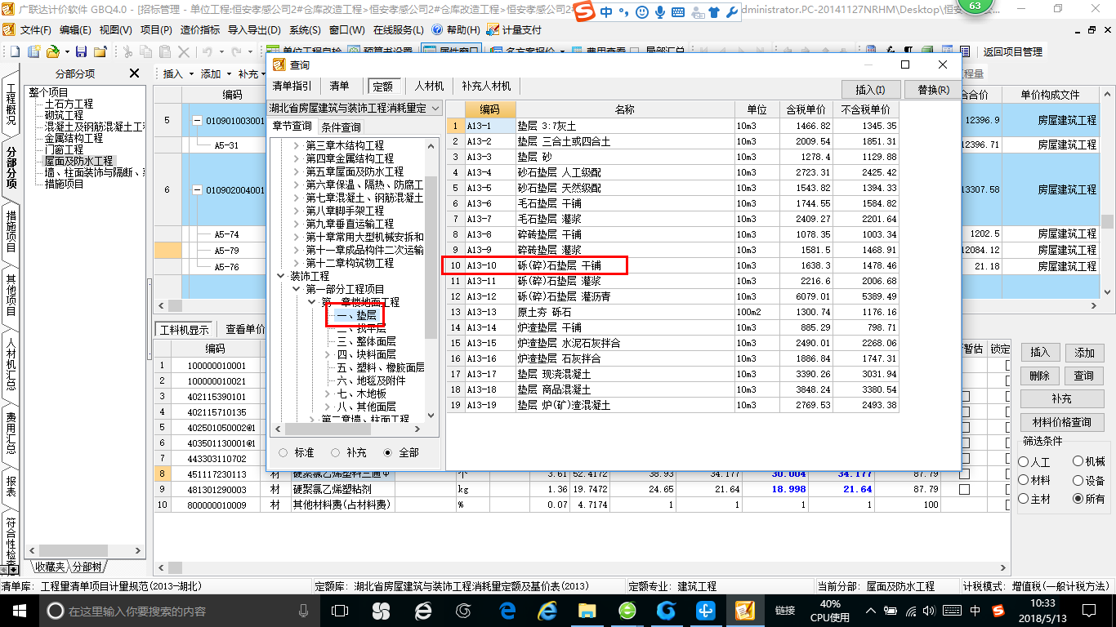
Task: Click the 计量支付 icon in menu bar
Action: coord(493,29)
